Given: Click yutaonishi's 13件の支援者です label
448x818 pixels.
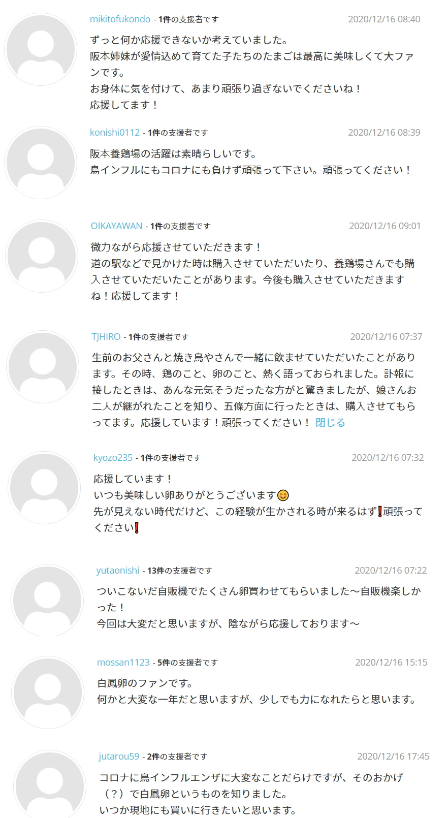Looking at the screenshot, I should 180,571.
